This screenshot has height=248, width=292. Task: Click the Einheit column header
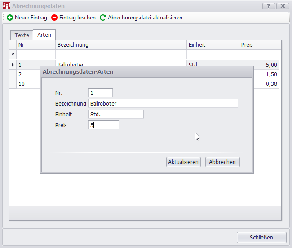tap(212, 45)
